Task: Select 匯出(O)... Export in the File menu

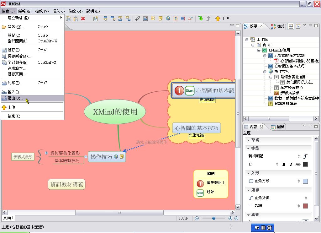Action: pyautogui.click(x=32, y=99)
